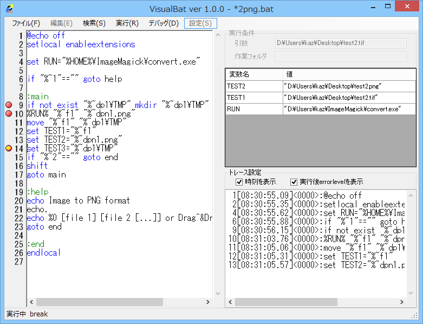Click the '実行中 break' status bar text

pos(27,314)
